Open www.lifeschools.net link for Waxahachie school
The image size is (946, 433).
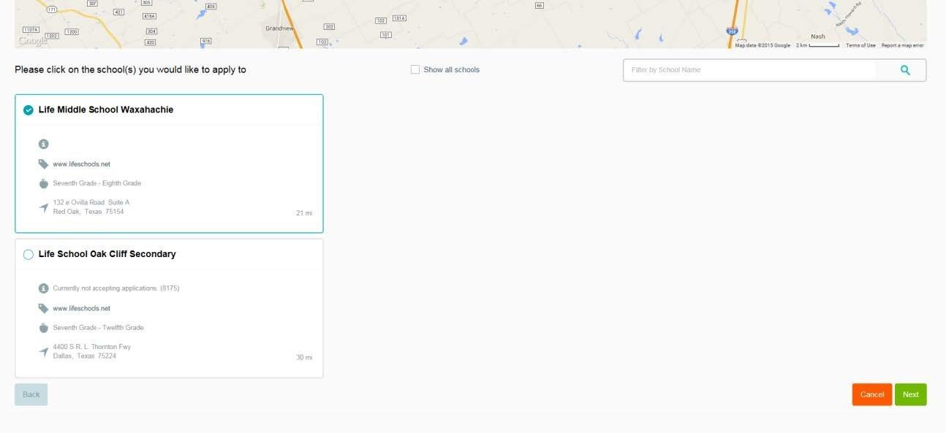tap(81, 164)
